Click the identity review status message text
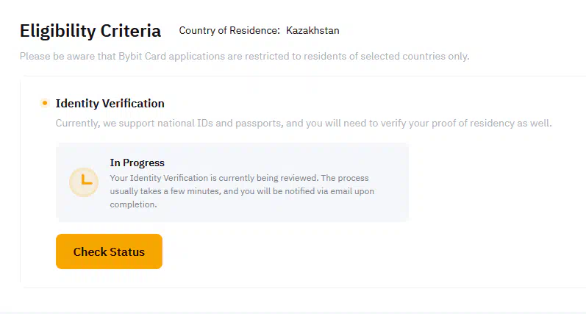Viewport: 586px width, 314px height. tap(242, 191)
